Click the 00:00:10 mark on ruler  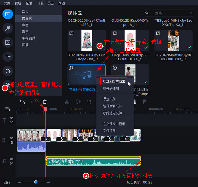coord(77,109)
